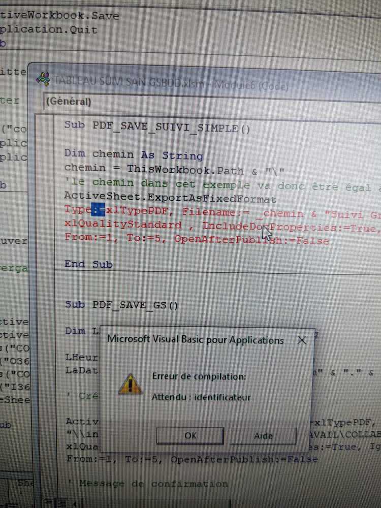Click Aide button in the error dialog
This screenshot has width=381, height=508.
263,436
